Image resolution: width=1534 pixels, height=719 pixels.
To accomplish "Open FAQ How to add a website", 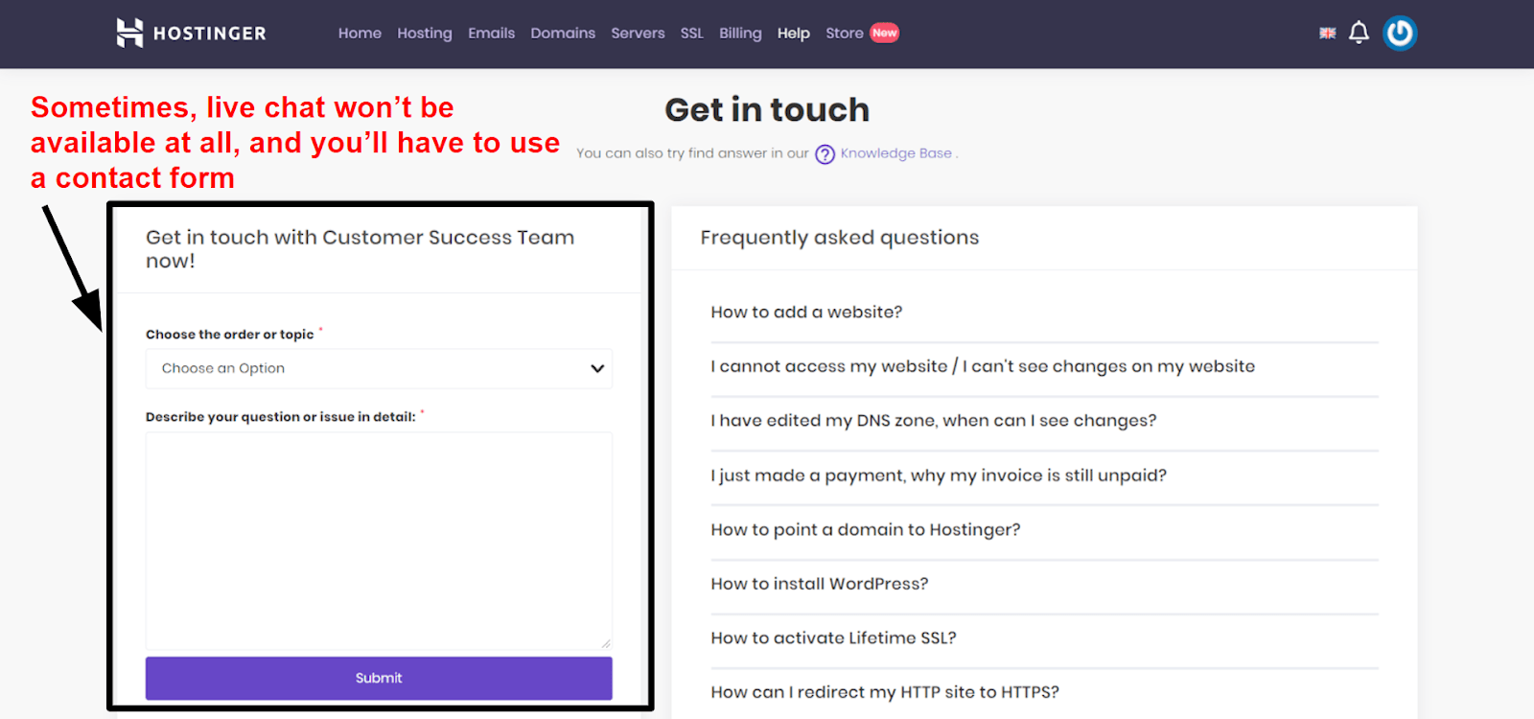I will pos(806,313).
